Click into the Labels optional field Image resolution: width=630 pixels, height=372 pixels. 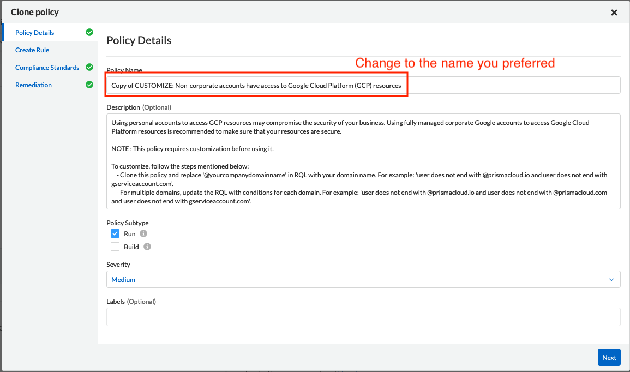click(x=363, y=316)
